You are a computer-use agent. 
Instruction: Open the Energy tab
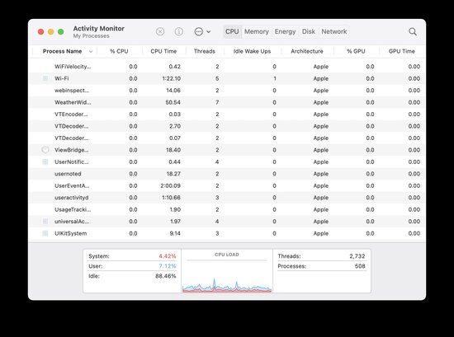(x=286, y=31)
